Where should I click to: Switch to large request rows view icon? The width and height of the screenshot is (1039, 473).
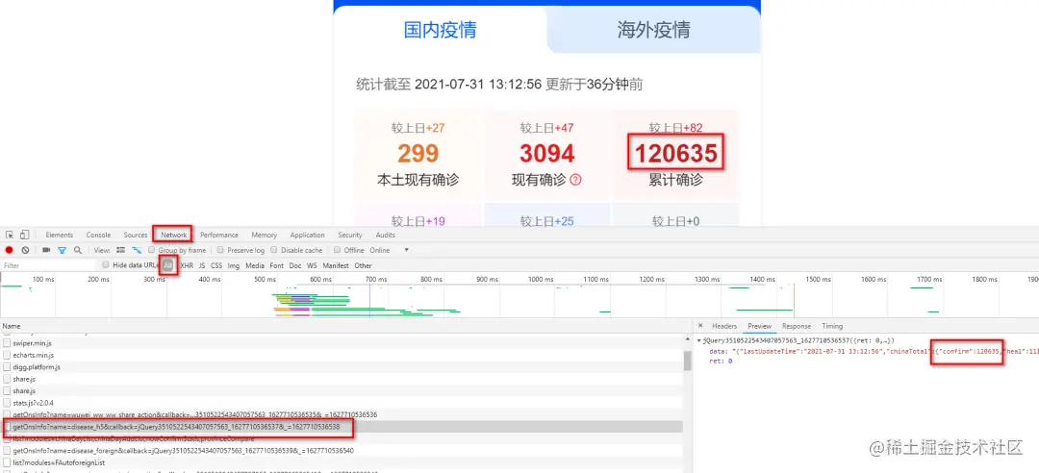click(x=120, y=250)
